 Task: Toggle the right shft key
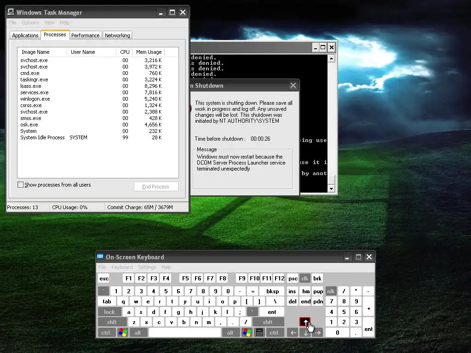pos(268,322)
